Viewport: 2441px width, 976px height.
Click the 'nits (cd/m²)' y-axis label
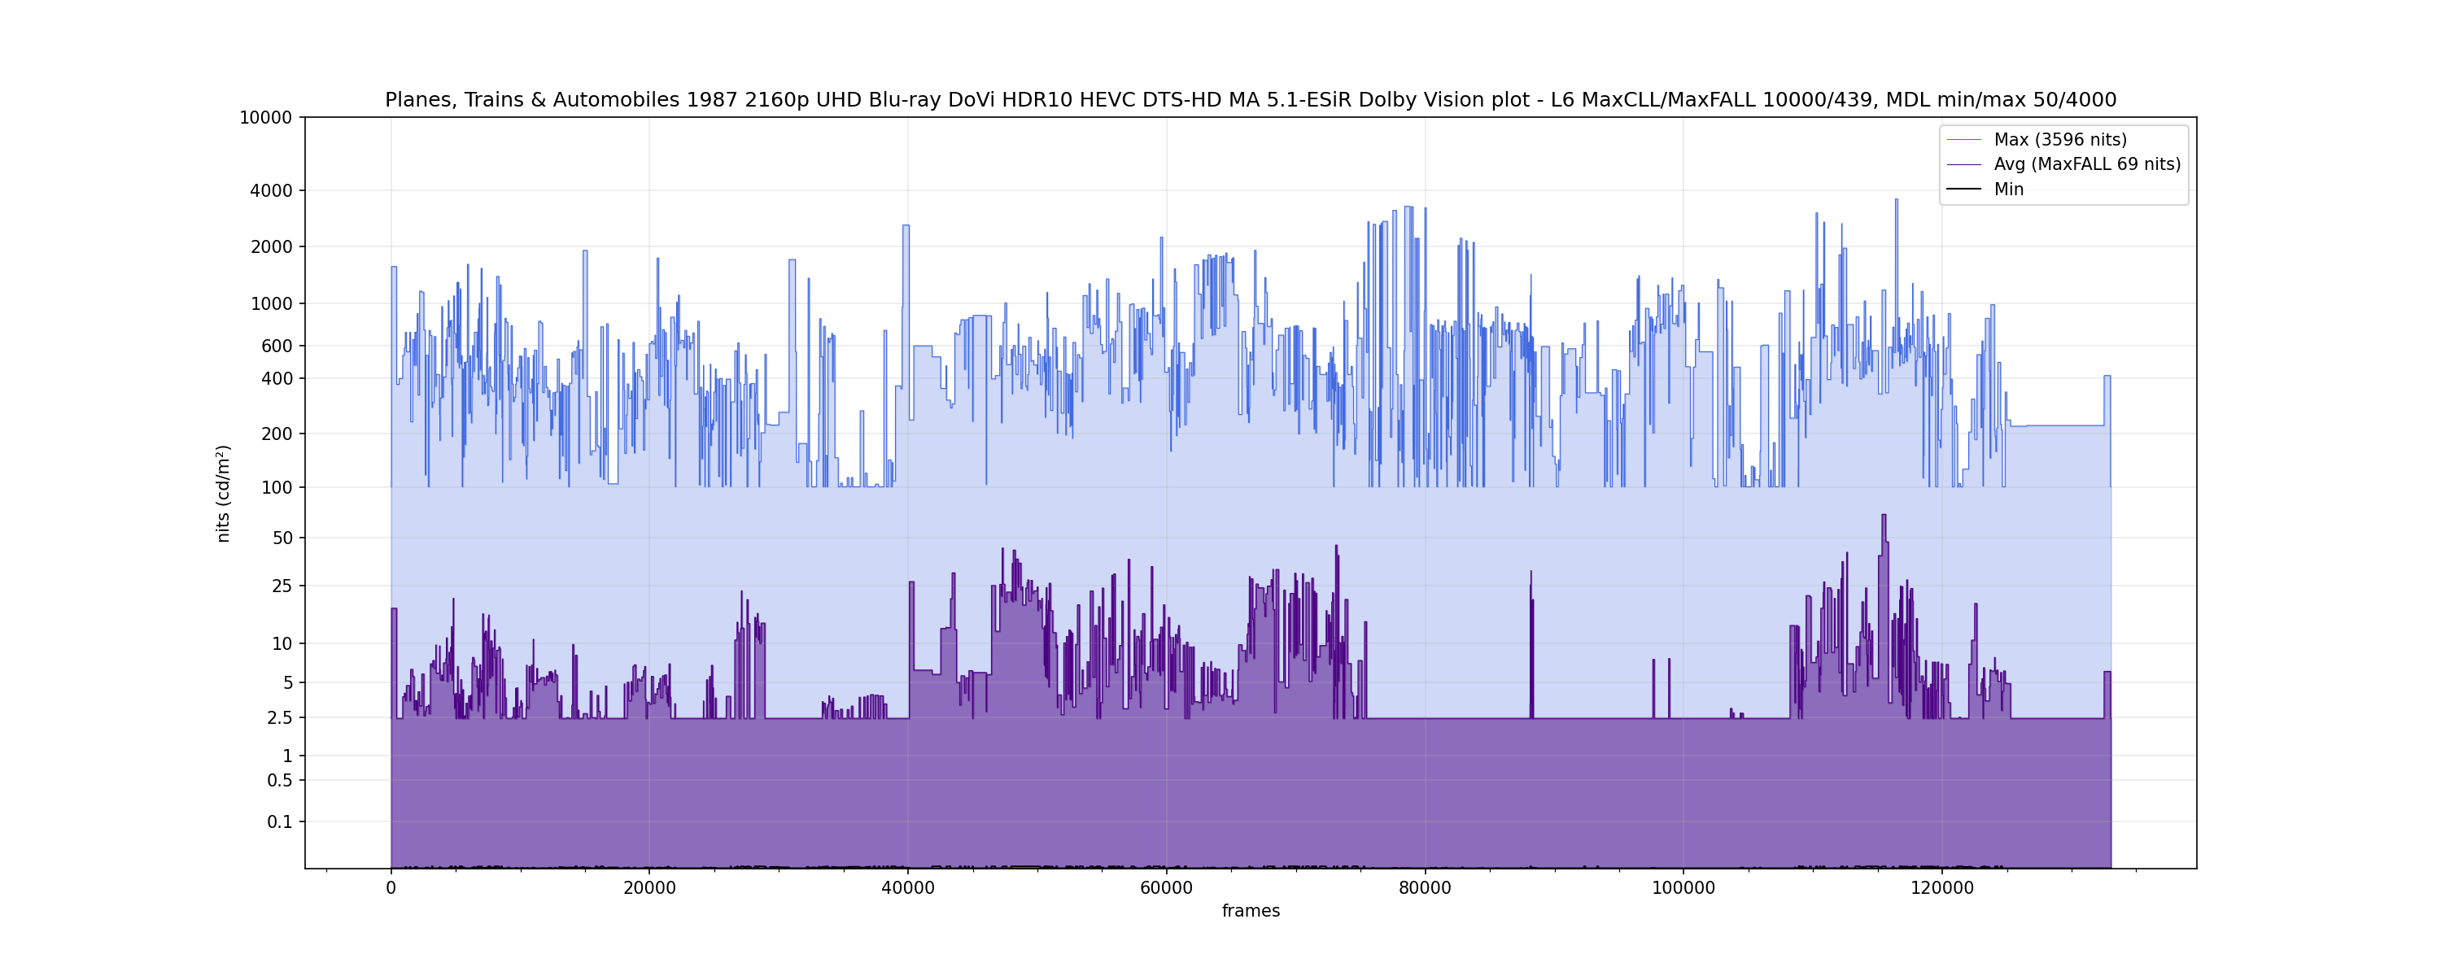(x=224, y=494)
